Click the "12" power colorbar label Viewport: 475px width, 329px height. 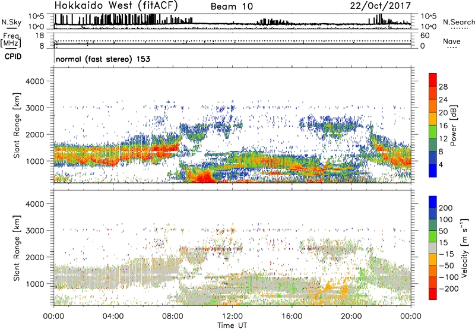tap(443, 139)
